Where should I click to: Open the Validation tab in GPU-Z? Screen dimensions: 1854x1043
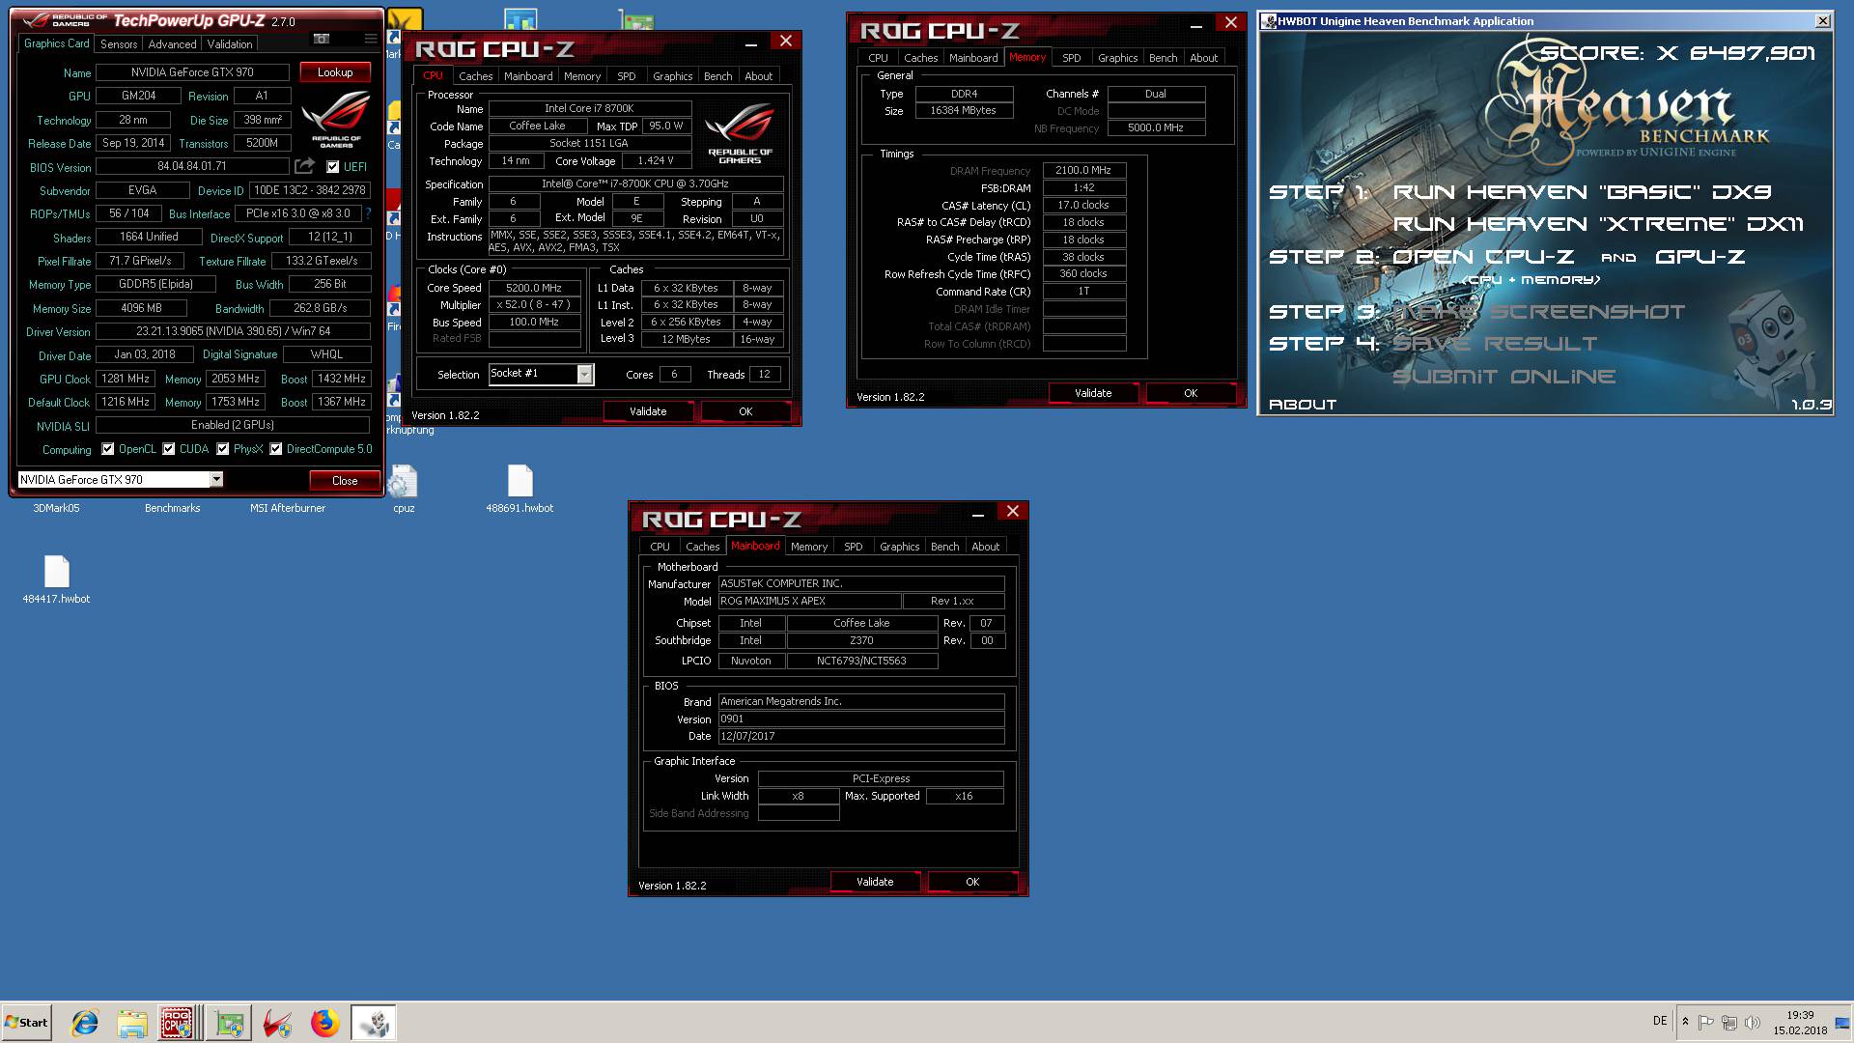[230, 44]
